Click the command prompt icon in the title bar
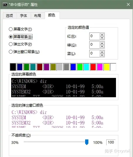133x157 pixels. click(5, 5)
